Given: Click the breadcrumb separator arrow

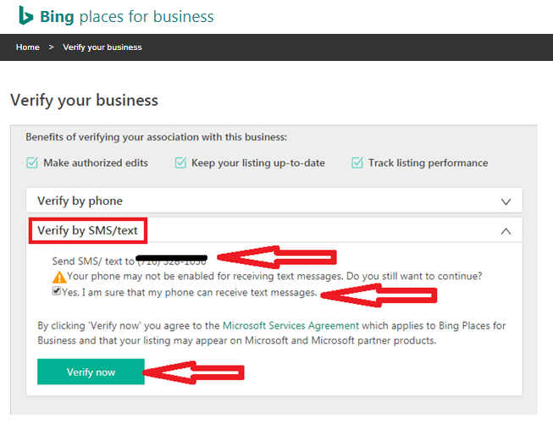Looking at the screenshot, I should pyautogui.click(x=51, y=47).
